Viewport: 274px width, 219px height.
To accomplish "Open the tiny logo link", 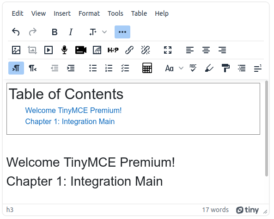I will 247,210.
